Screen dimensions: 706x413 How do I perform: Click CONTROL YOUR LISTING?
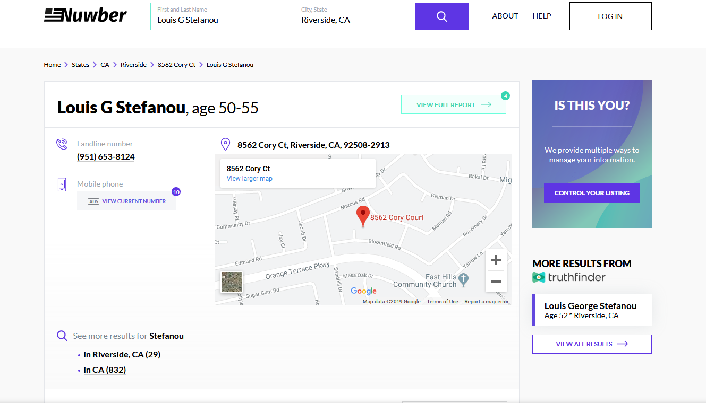tap(591, 192)
